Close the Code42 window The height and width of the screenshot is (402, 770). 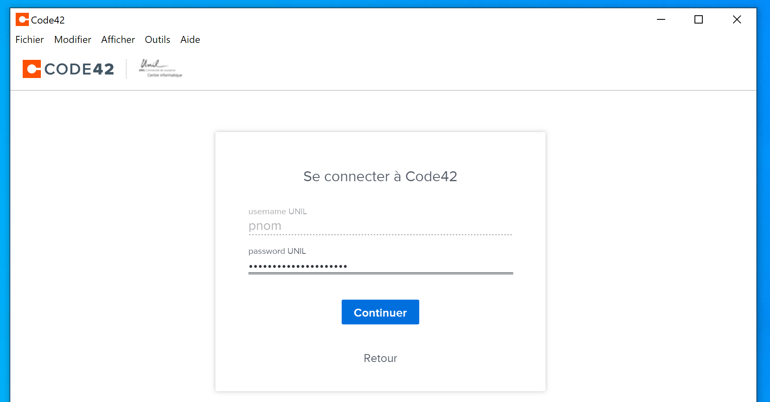point(737,19)
